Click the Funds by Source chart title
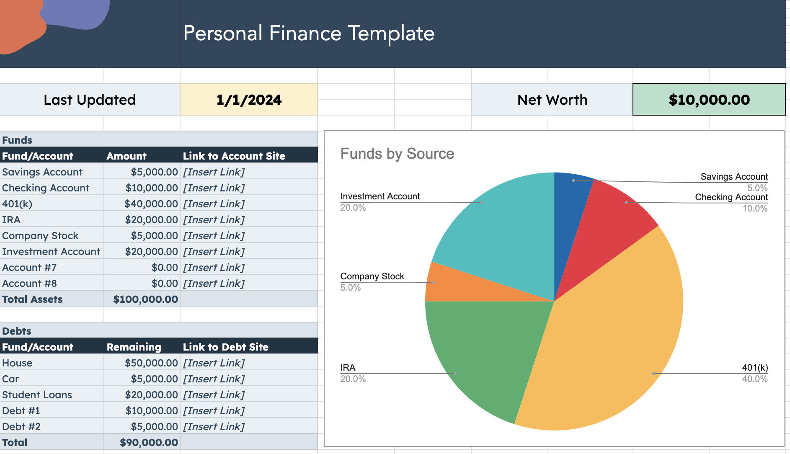The width and height of the screenshot is (790, 454). [x=397, y=154]
